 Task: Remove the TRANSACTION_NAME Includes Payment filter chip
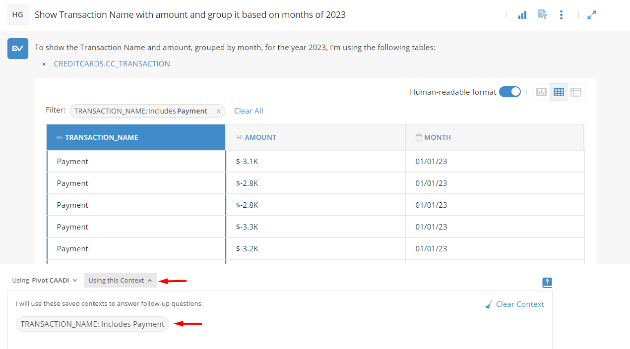point(218,111)
